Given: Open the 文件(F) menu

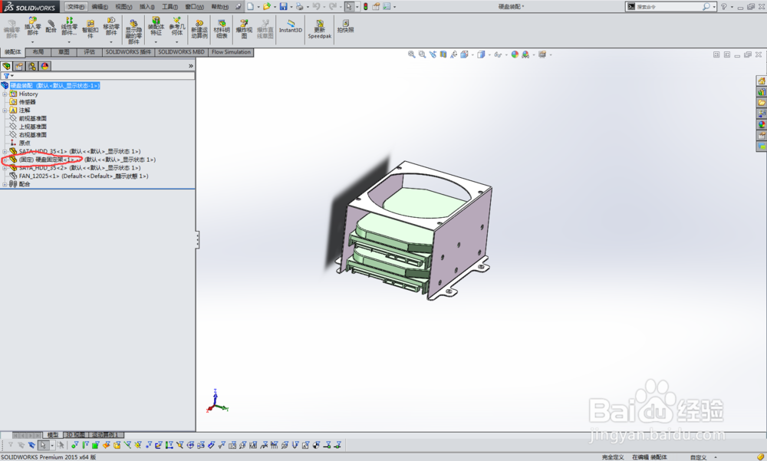Looking at the screenshot, I should (76, 6).
